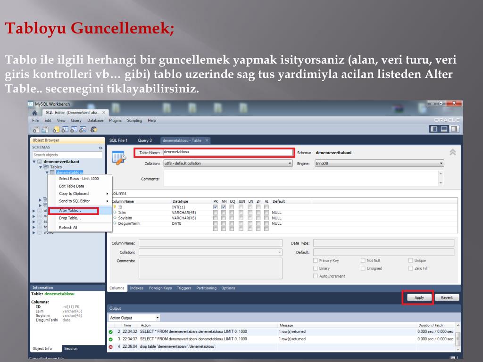
Task: Toggle the right sidebar panel view
Action: 454,129
